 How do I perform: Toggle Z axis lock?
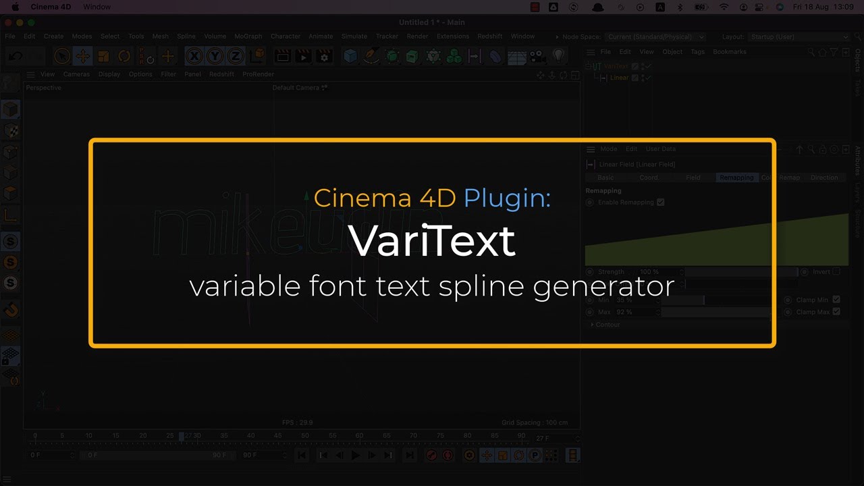[x=235, y=57]
